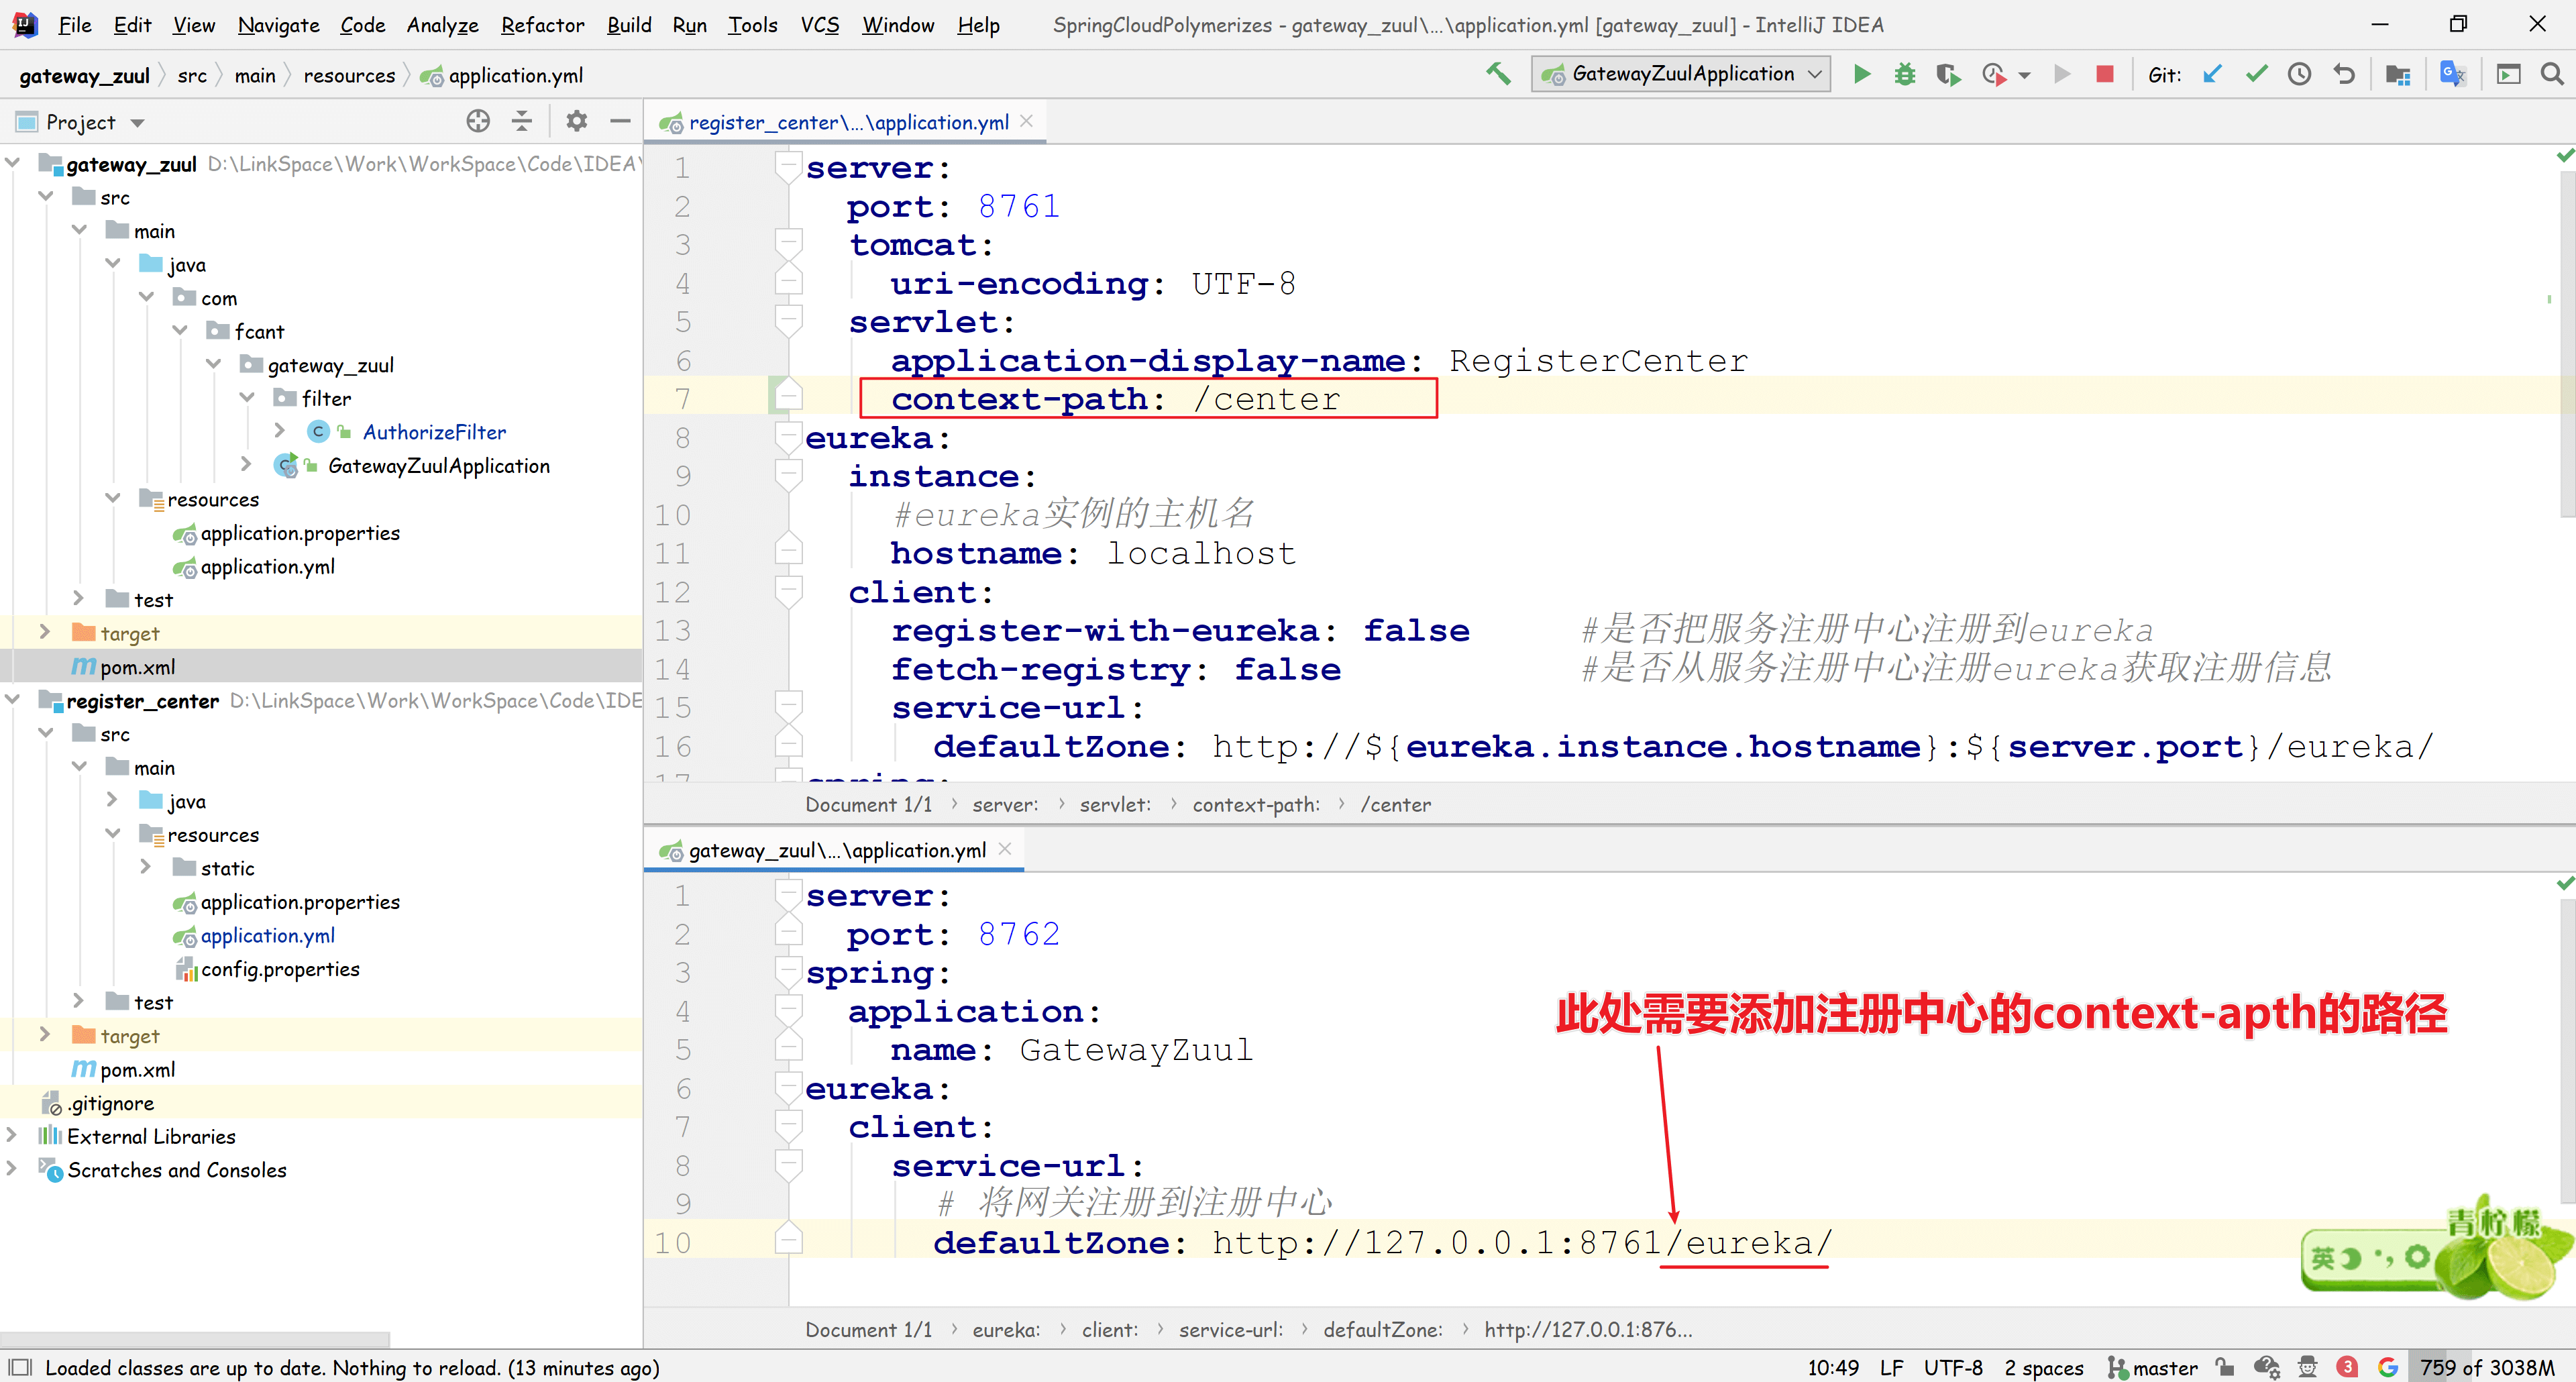Open GatewayZuulApplication run configuration dropdown
Image resolution: width=2576 pixels, height=1382 pixels.
1681,74
